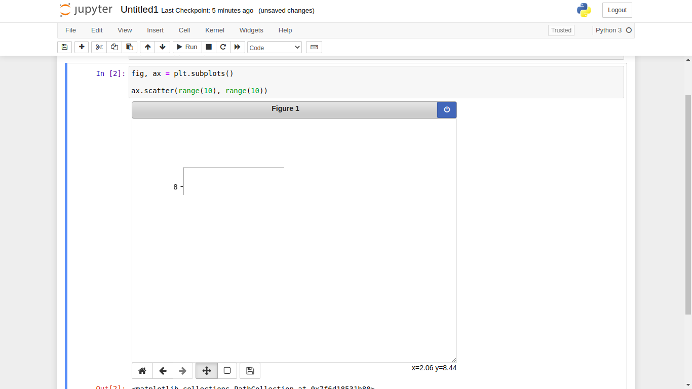This screenshot has height=389, width=692.
Task: Copy the selected cells via the toolbar icon
Action: tap(114, 47)
